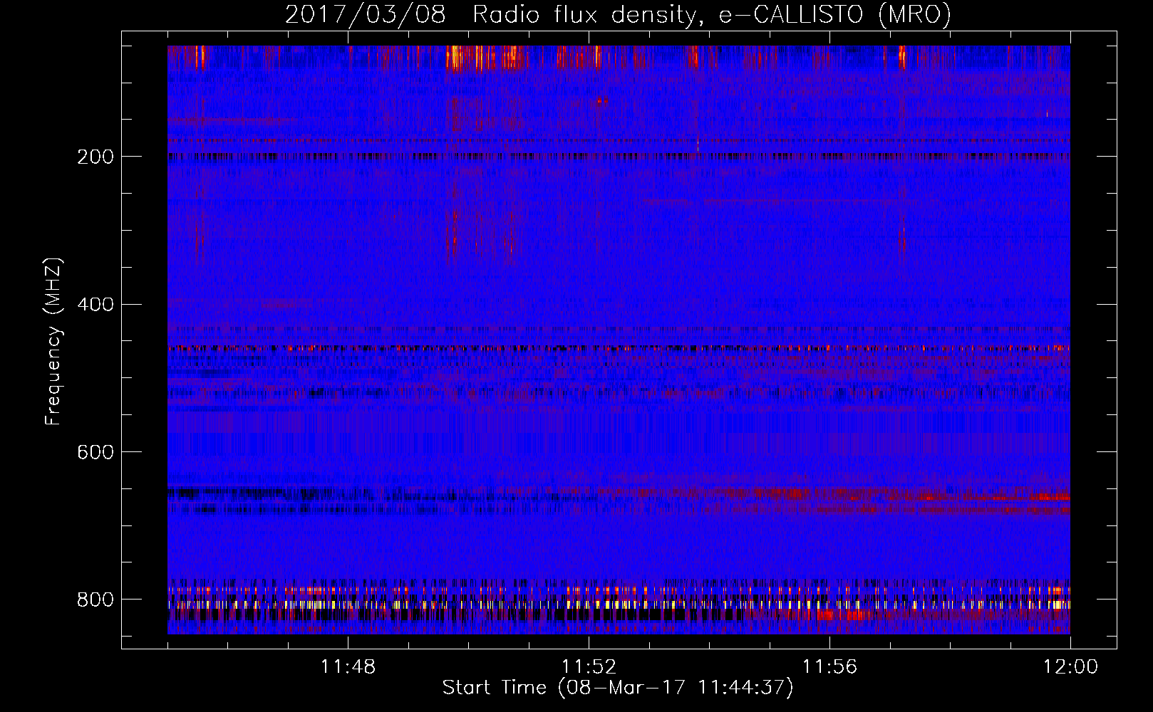Click the '600' frequency tick label
This screenshot has width=1153, height=712.
coord(95,453)
